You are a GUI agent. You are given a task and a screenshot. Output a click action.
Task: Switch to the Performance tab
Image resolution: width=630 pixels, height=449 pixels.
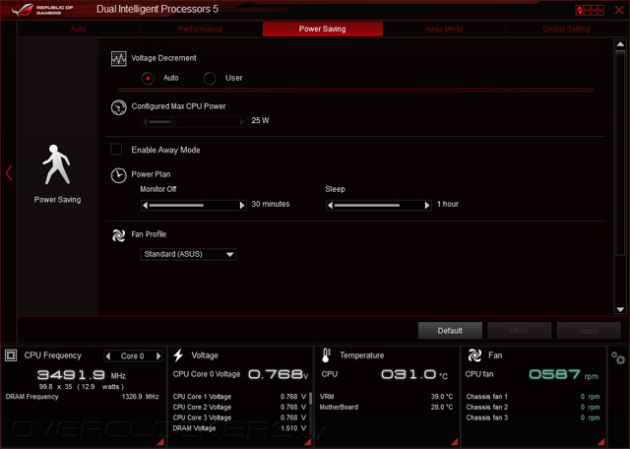click(200, 29)
